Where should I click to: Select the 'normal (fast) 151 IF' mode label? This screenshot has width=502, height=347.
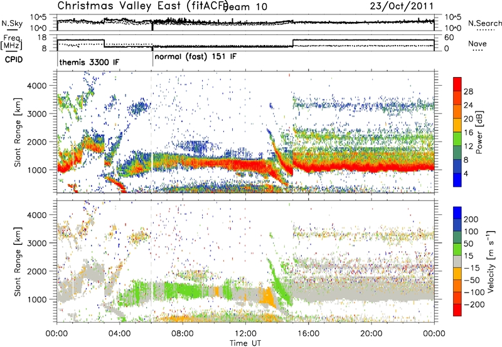(196, 56)
